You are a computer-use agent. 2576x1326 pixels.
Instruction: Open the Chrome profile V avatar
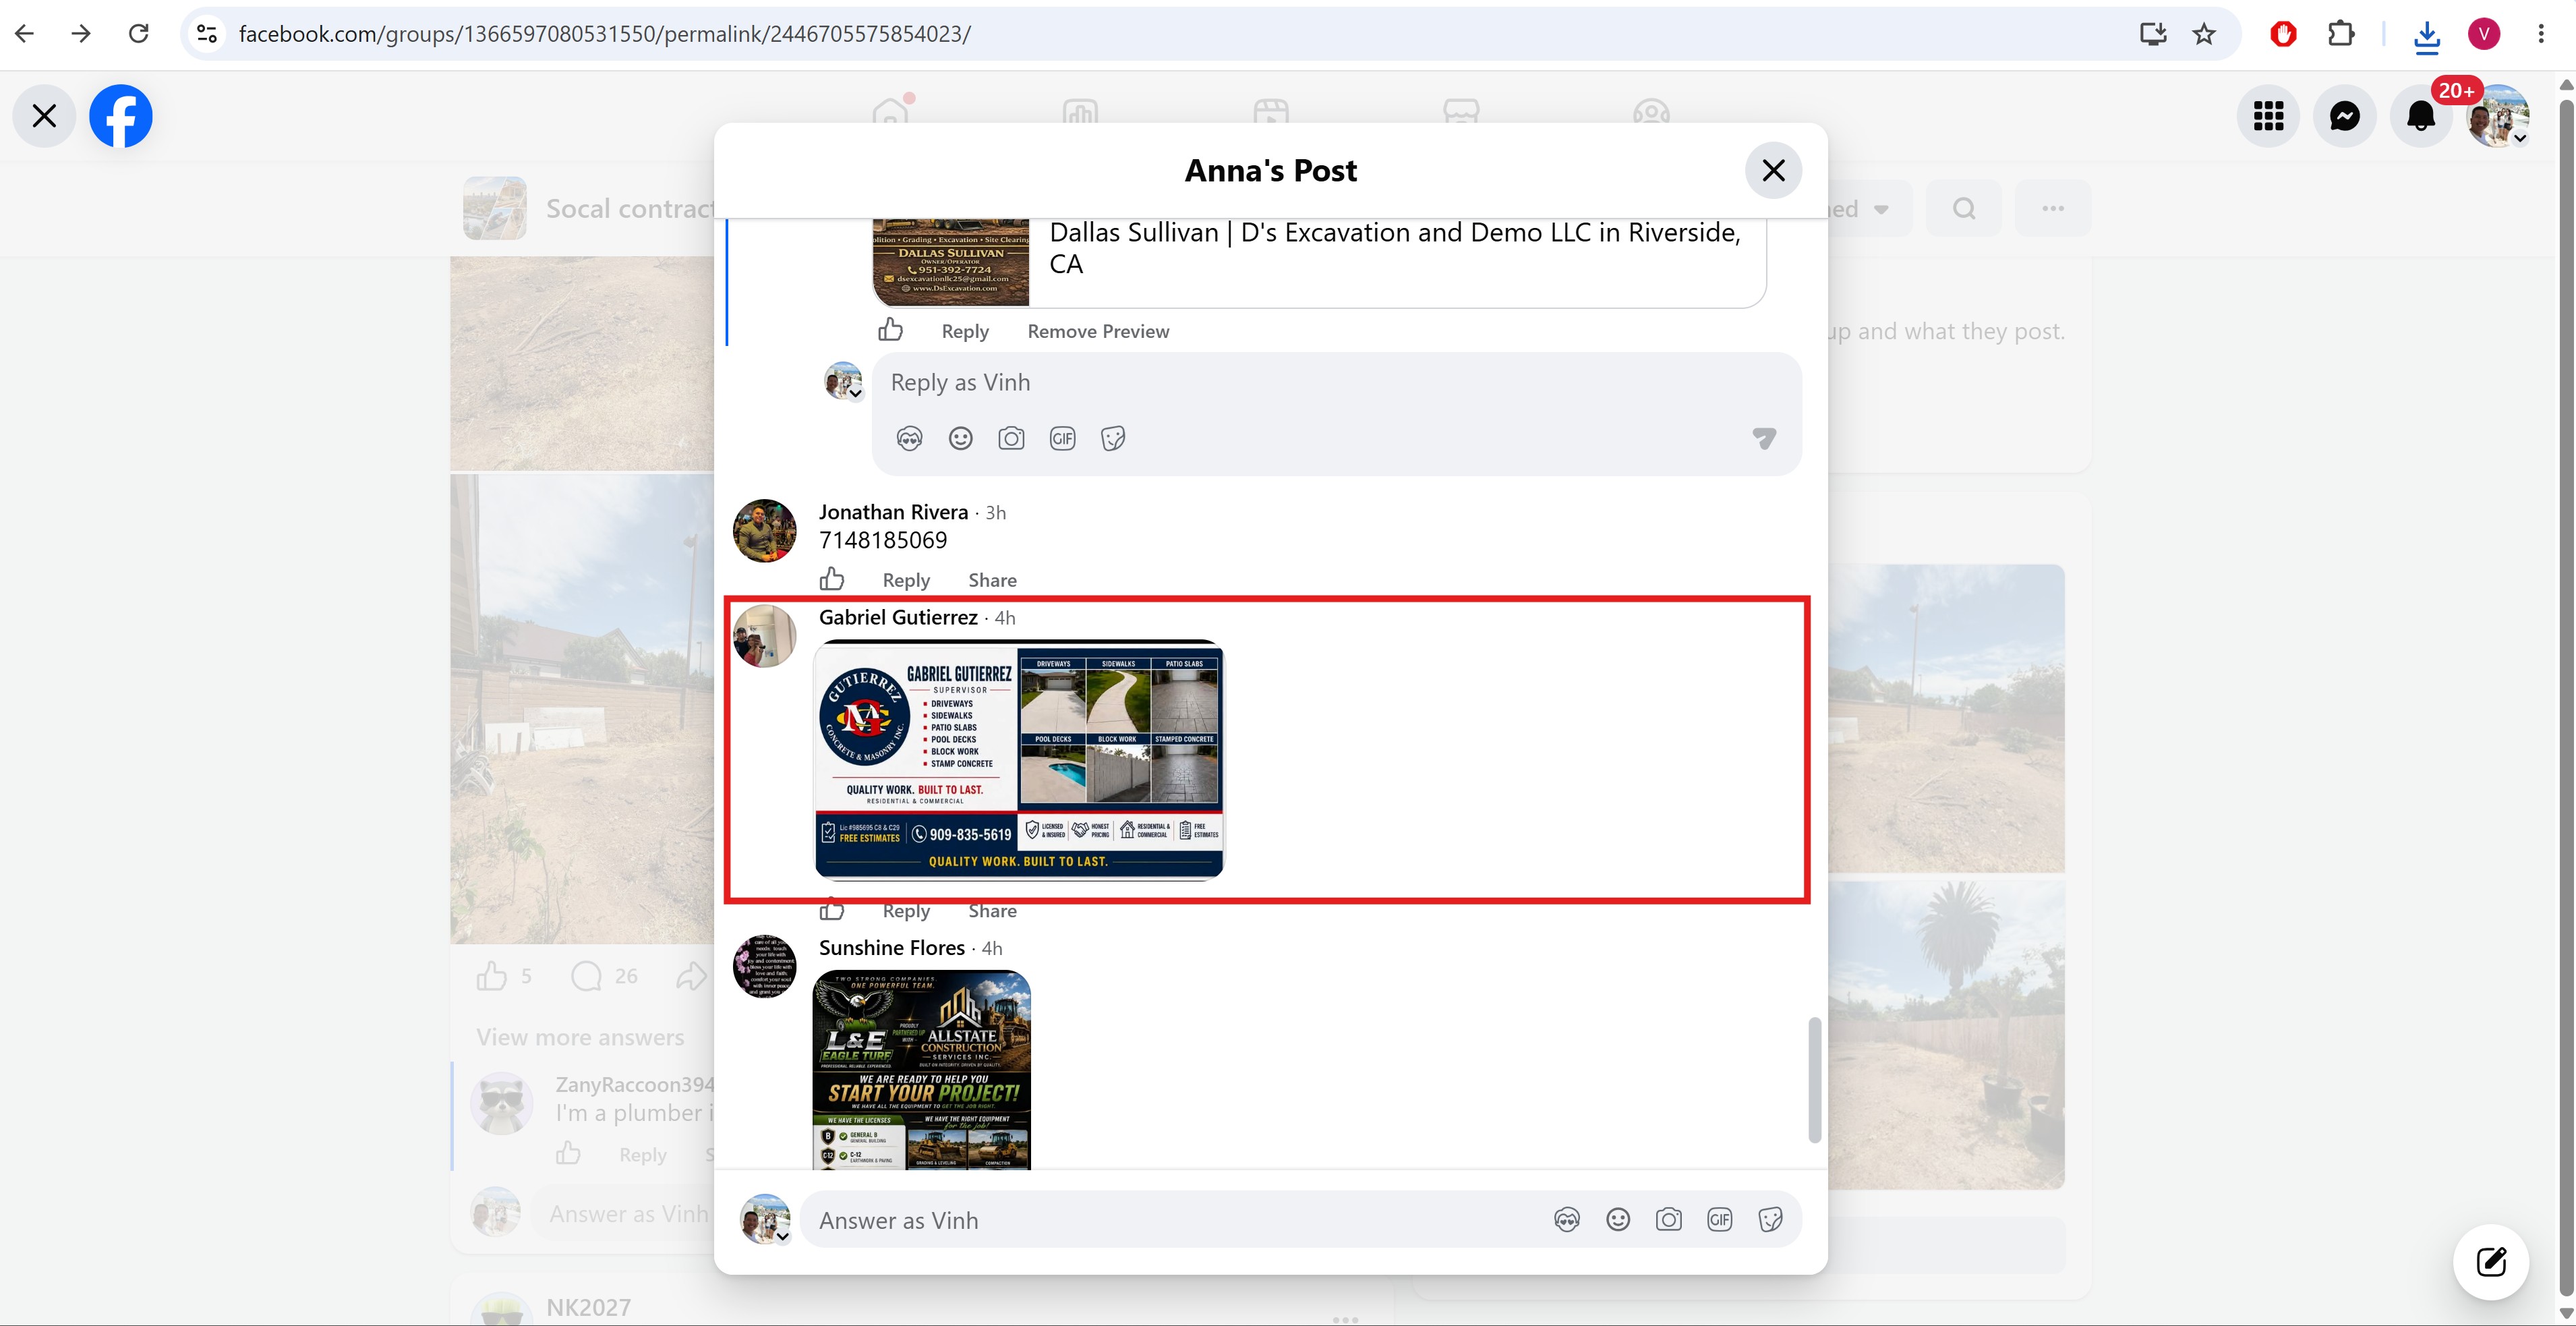pos(2484,34)
